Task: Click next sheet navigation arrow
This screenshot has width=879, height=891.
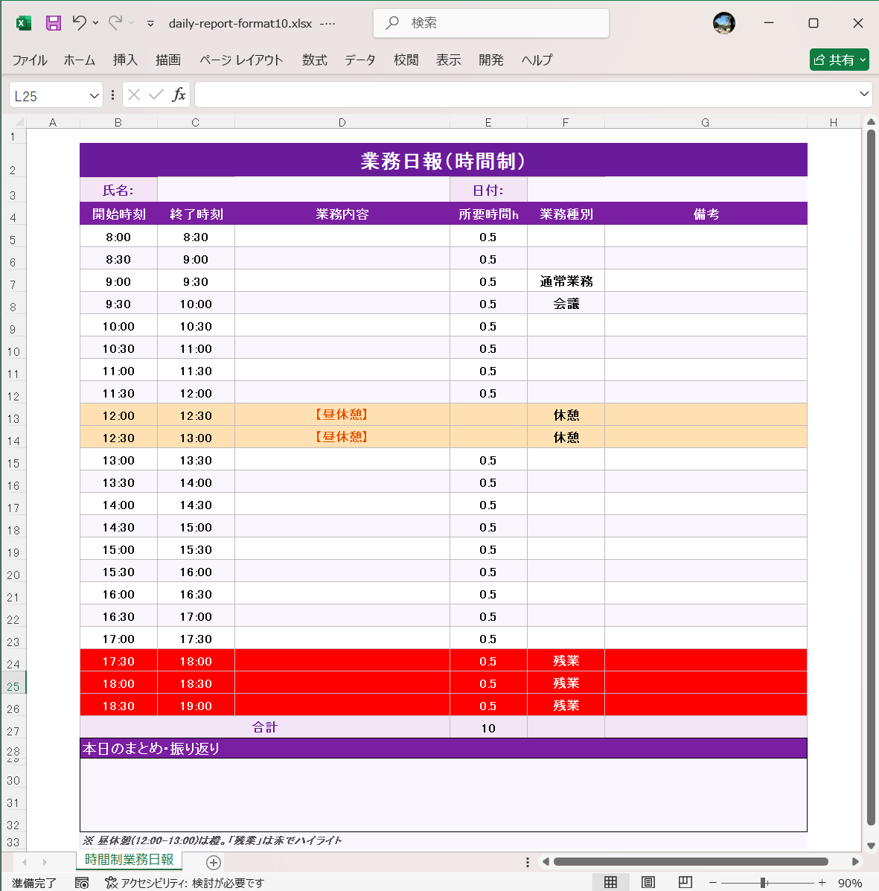Action: (x=45, y=862)
